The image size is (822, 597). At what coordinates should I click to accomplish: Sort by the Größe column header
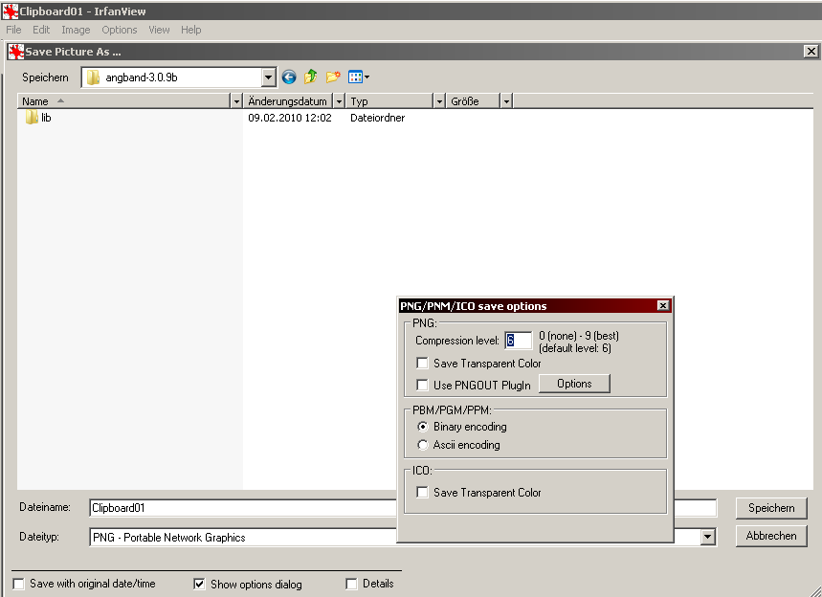(x=474, y=100)
